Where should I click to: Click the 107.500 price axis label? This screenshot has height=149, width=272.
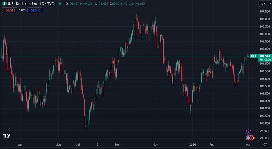click(265, 12)
